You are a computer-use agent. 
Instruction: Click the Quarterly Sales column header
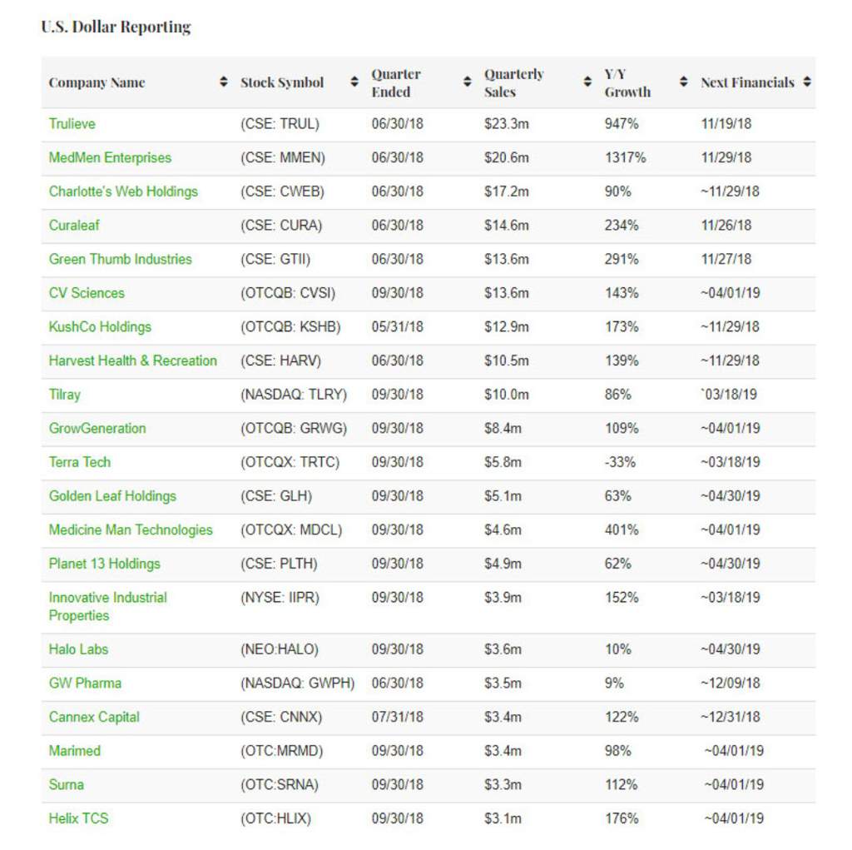click(x=514, y=82)
